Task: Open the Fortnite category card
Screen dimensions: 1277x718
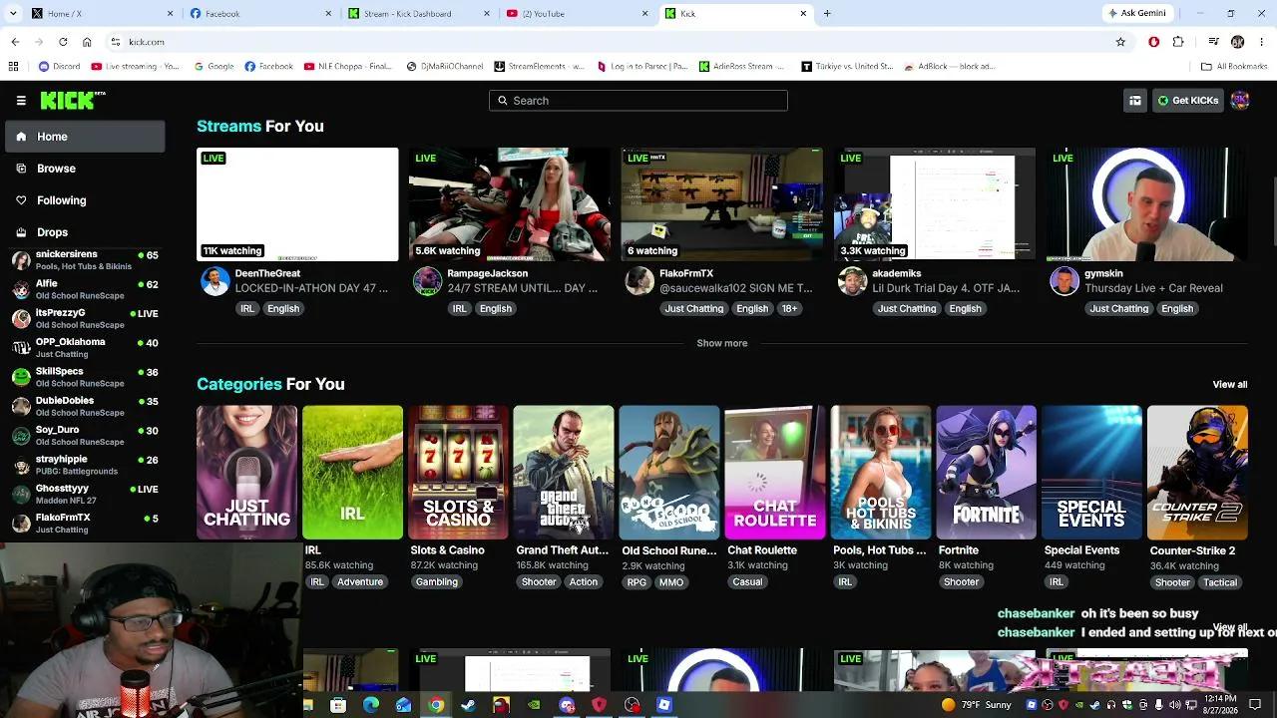Action: [x=986, y=472]
